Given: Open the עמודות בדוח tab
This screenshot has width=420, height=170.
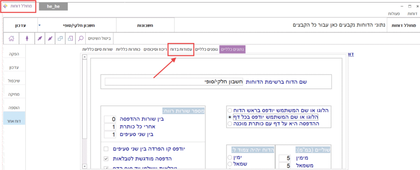Looking at the screenshot, I should point(180,49).
